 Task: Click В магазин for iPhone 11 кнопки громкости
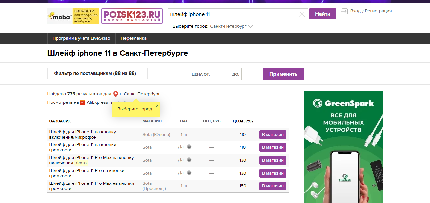pos(273,147)
